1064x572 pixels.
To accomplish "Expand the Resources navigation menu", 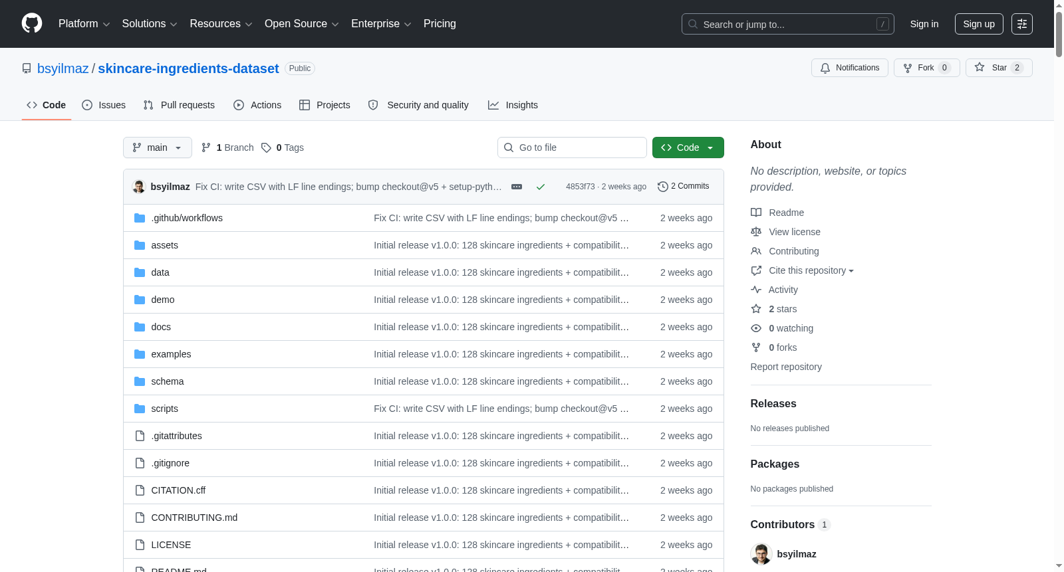I will tap(221, 24).
